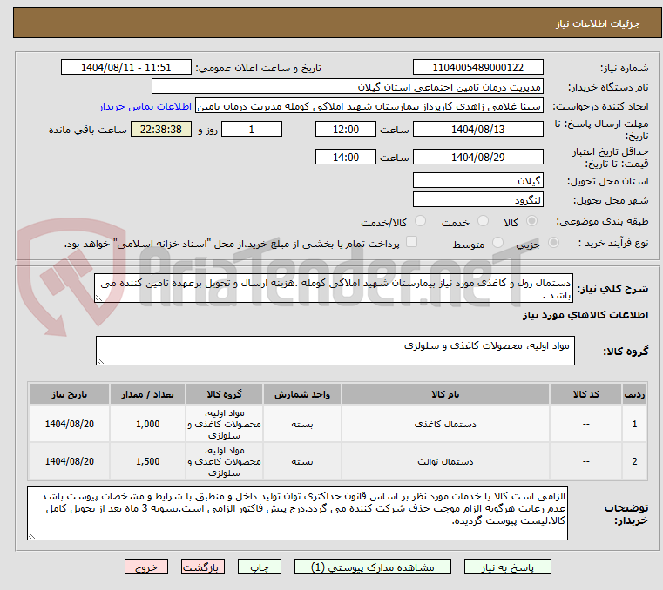Image resolution: width=663 pixels, height=590 pixels.
Task: Click the بازگشت back button
Action: click(203, 567)
